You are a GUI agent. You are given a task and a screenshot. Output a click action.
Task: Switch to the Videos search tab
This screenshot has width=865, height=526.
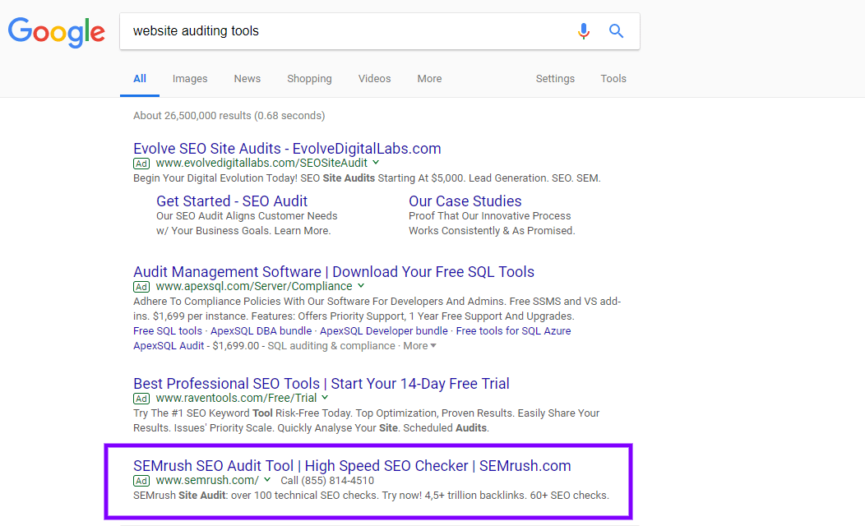click(374, 78)
